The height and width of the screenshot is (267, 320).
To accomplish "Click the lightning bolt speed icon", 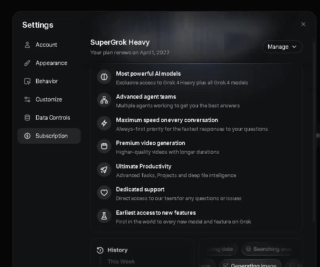I will pyautogui.click(x=104, y=123).
